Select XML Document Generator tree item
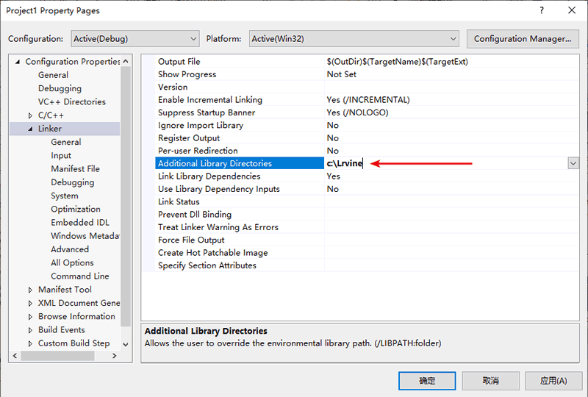The image size is (588, 397). [79, 303]
